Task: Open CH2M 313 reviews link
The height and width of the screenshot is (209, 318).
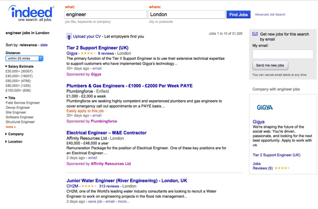Action: tap(109, 186)
